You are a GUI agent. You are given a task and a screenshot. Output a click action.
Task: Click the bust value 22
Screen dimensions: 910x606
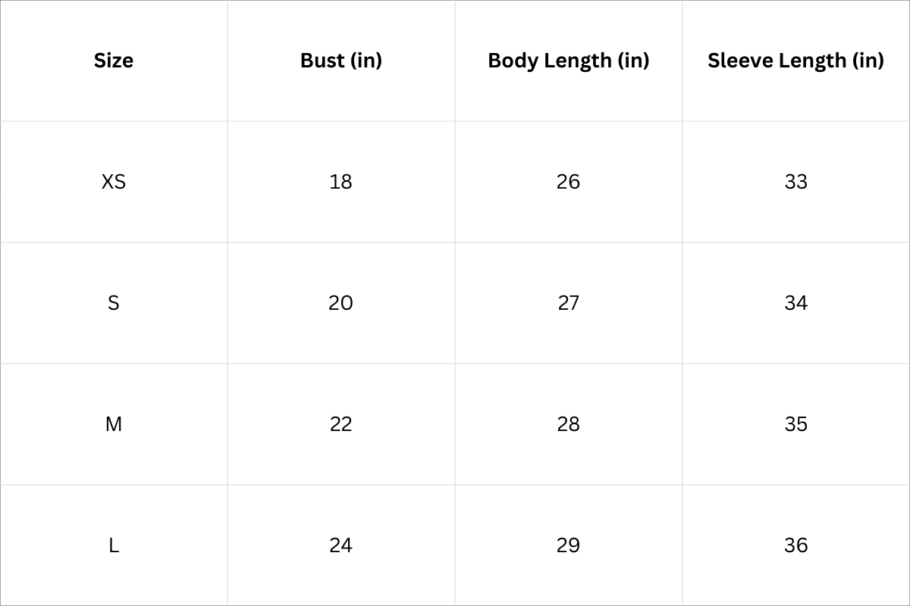click(x=341, y=424)
